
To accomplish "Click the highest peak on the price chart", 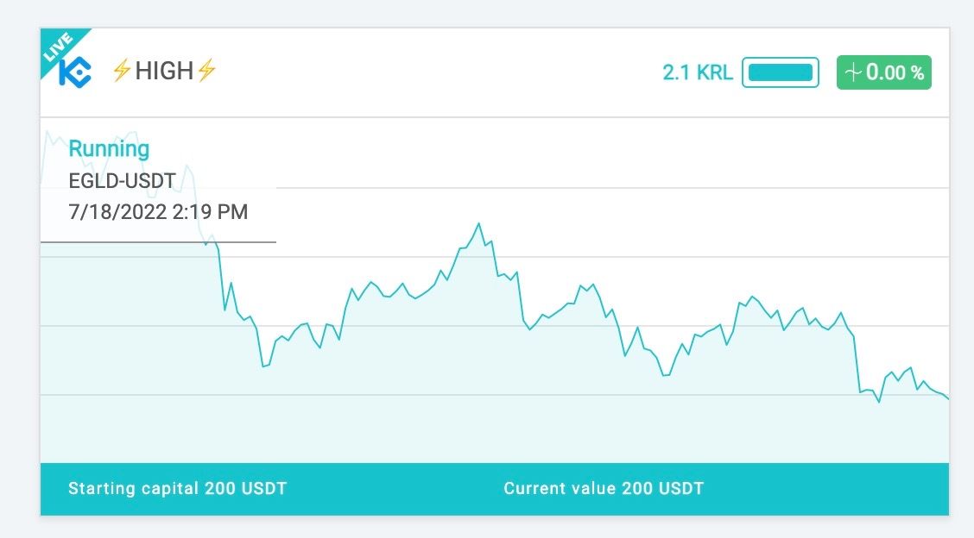I will (x=478, y=224).
